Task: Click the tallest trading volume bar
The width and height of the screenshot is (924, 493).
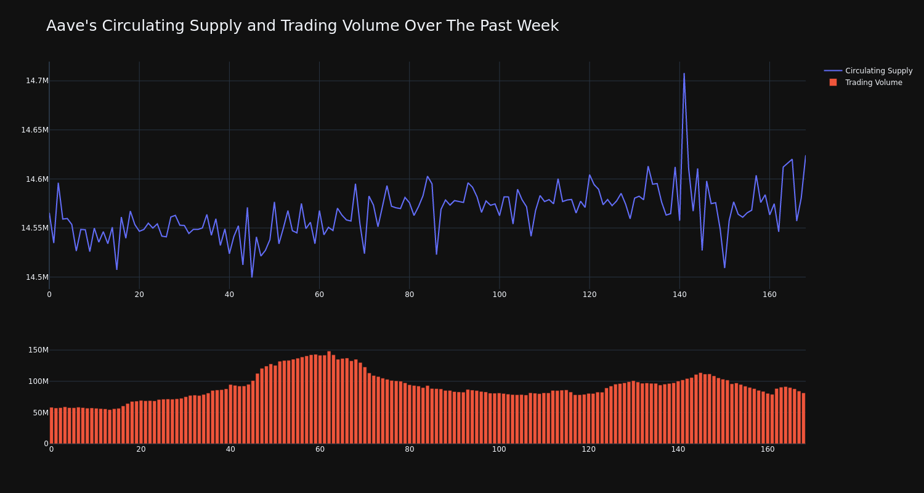Action: point(329,397)
